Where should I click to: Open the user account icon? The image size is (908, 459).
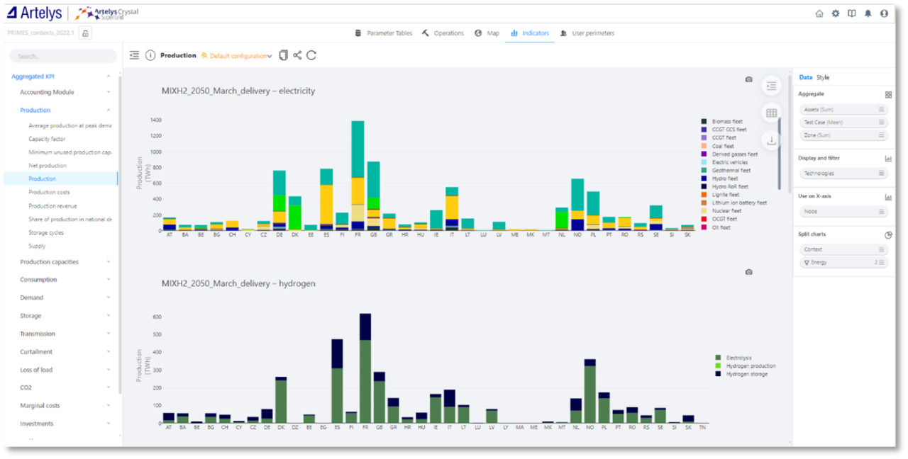click(x=884, y=13)
